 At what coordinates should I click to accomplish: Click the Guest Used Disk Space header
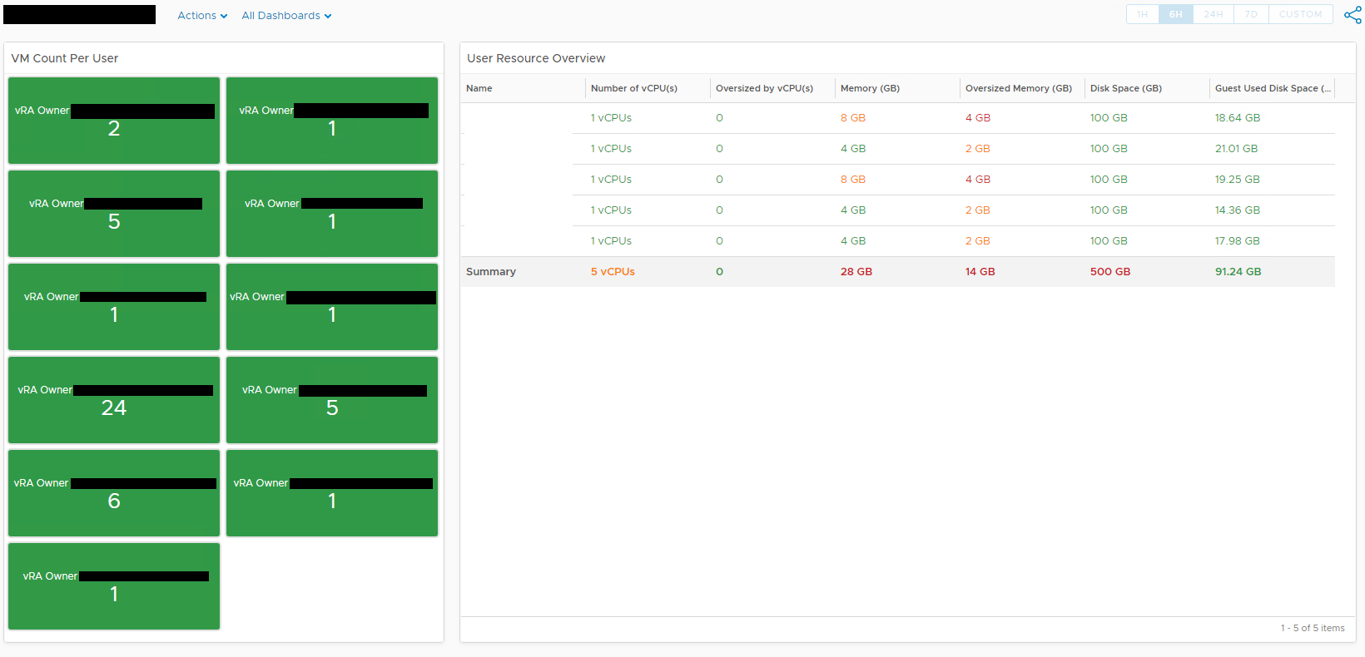pyautogui.click(x=1271, y=88)
